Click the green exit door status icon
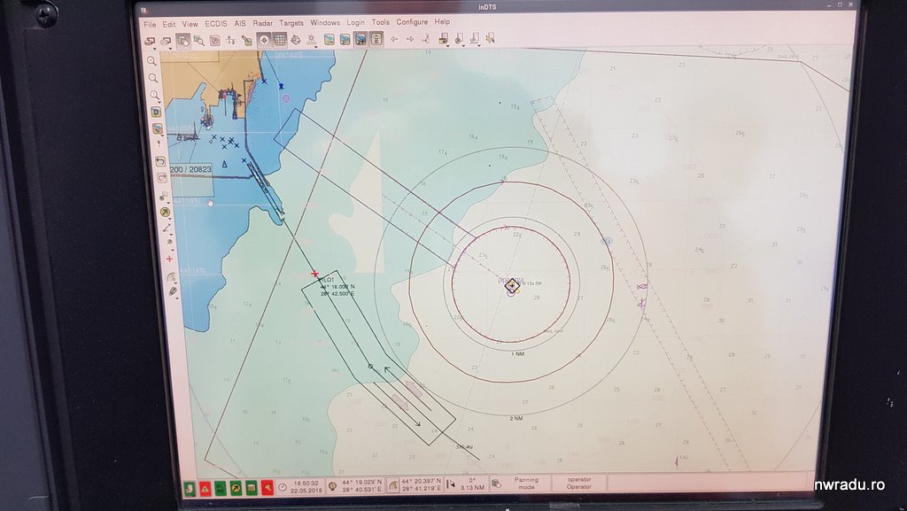 click(x=190, y=489)
